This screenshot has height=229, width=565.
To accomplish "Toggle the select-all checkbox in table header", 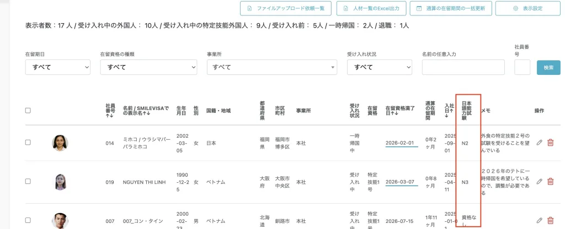I will pos(28,110).
